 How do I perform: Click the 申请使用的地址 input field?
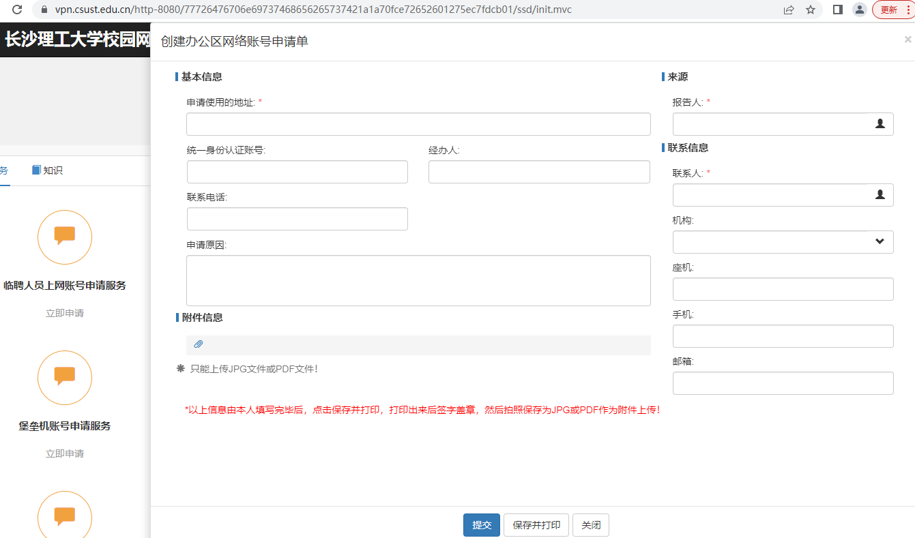pos(418,124)
